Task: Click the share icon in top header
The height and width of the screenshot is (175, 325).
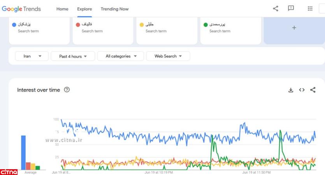Action: pos(276,9)
